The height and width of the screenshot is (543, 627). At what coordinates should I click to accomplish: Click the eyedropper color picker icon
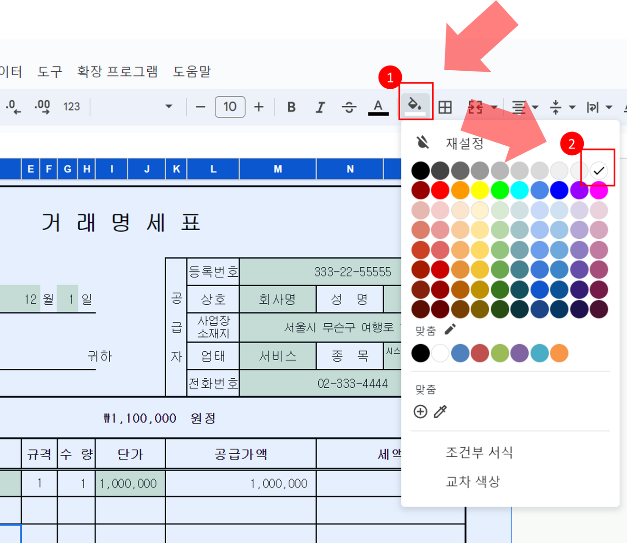pyautogui.click(x=440, y=412)
